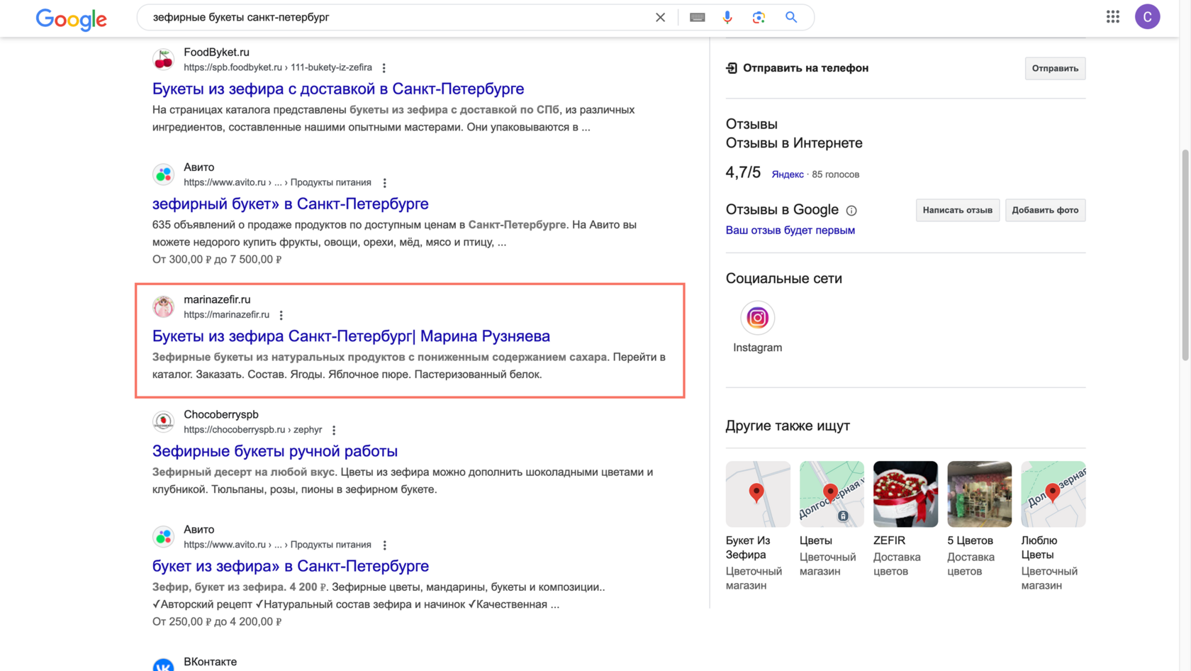Open the Instagram social profile icon
Viewport: 1191px width, 671px height.
coord(757,318)
